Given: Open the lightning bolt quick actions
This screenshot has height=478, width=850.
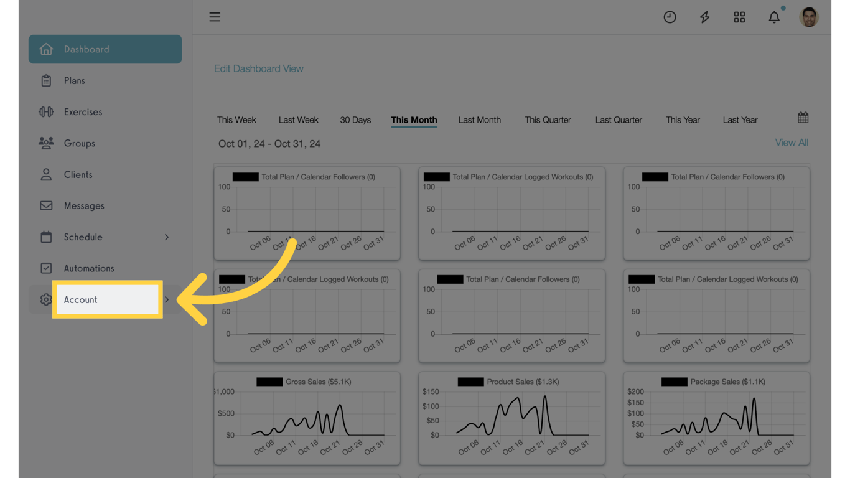Looking at the screenshot, I should 704,17.
